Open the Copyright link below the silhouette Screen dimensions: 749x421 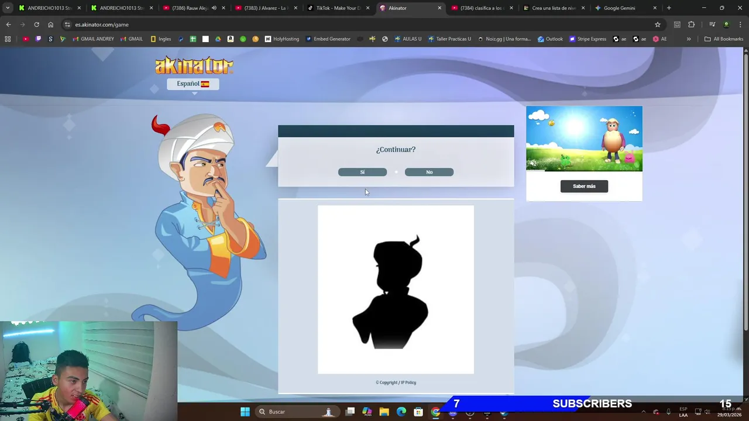click(x=386, y=382)
